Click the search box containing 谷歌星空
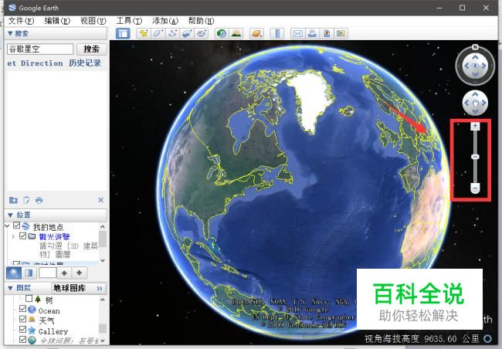This screenshot has height=349, width=502. click(x=40, y=49)
